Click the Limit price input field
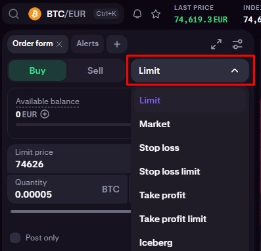The width and height of the screenshot is (261, 251). 69,159
